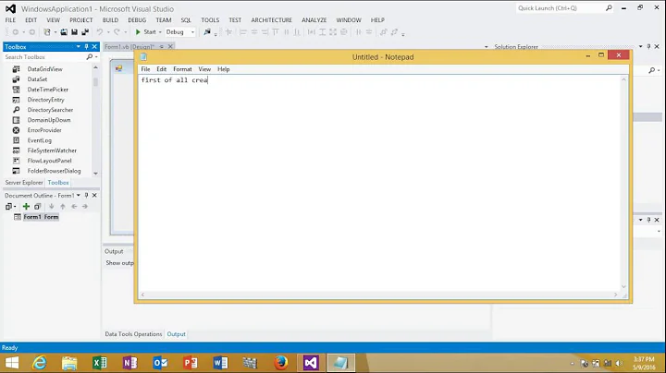This screenshot has width=666, height=373.
Task: Open Solution Explorer window position dropdown
Action: coord(640,46)
